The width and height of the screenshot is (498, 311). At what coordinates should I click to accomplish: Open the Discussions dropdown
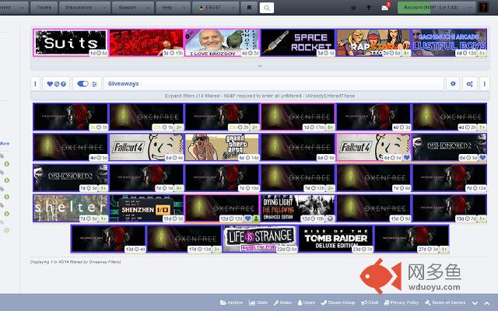(85, 7)
